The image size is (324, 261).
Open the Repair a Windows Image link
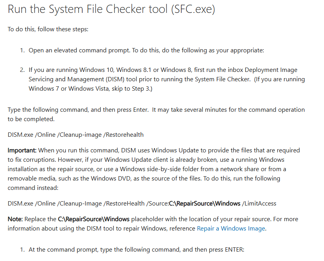coord(231,229)
